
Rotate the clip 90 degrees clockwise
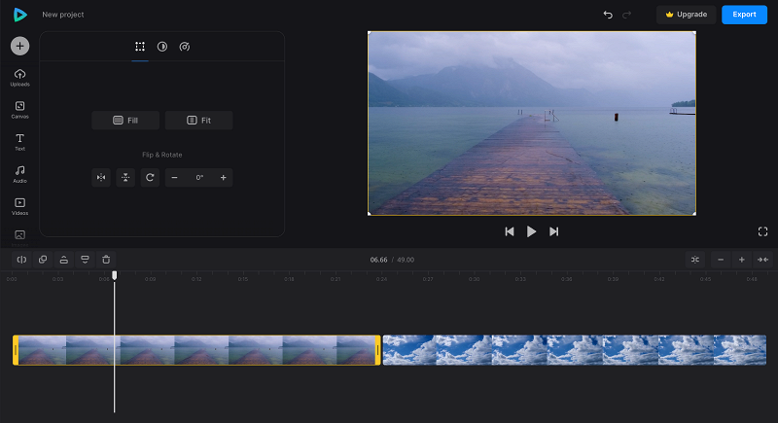[150, 178]
